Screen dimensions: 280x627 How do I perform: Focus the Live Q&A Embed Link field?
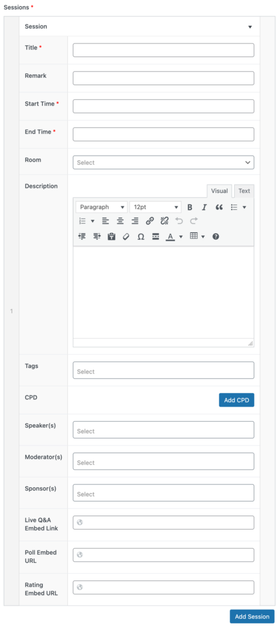pyautogui.click(x=163, y=523)
